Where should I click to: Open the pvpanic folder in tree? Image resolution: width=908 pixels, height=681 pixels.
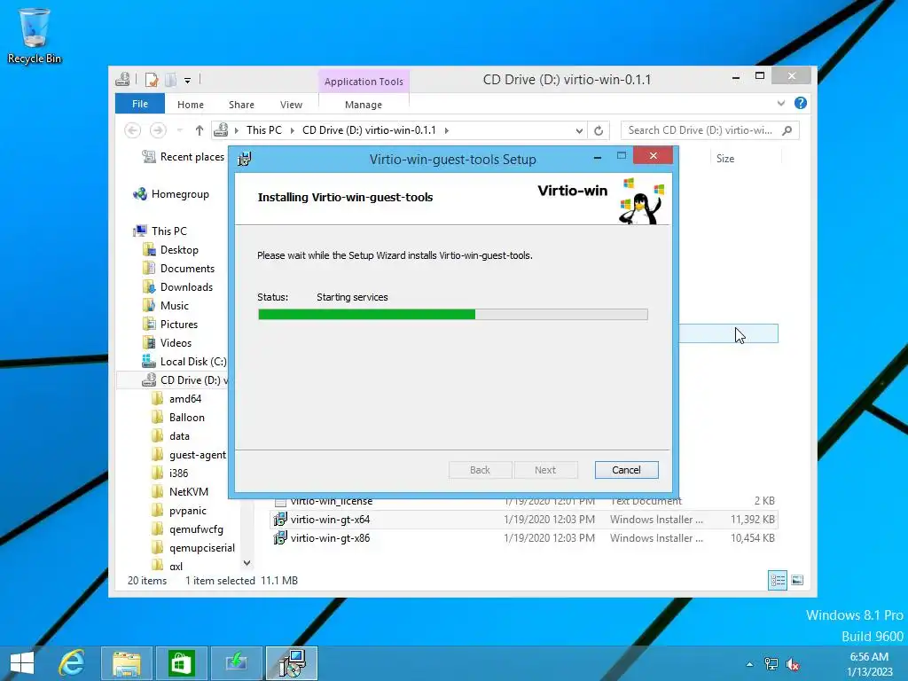click(179, 510)
